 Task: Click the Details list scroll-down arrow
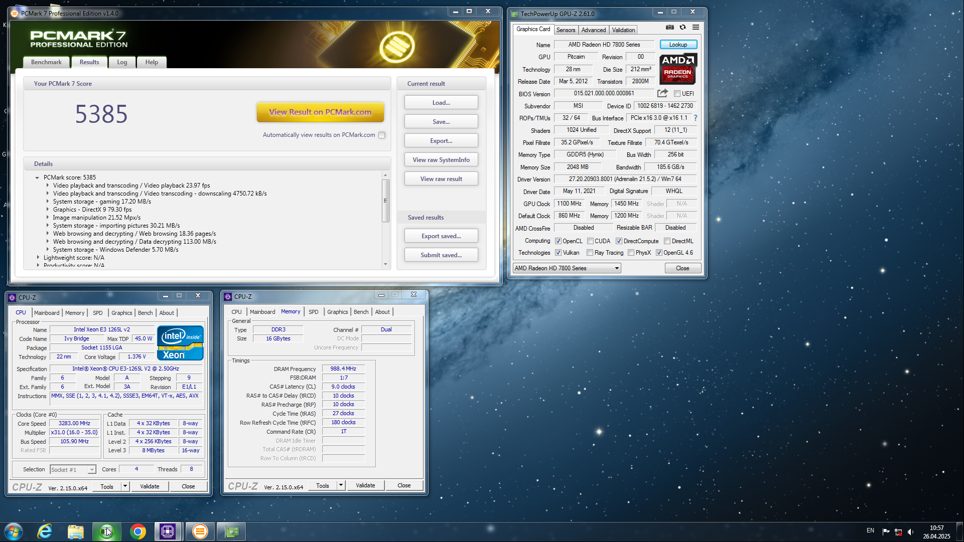click(385, 264)
